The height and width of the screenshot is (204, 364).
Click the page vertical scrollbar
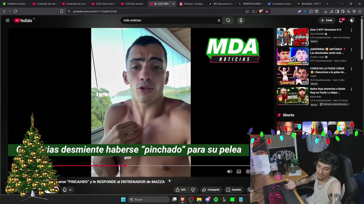[362, 40]
